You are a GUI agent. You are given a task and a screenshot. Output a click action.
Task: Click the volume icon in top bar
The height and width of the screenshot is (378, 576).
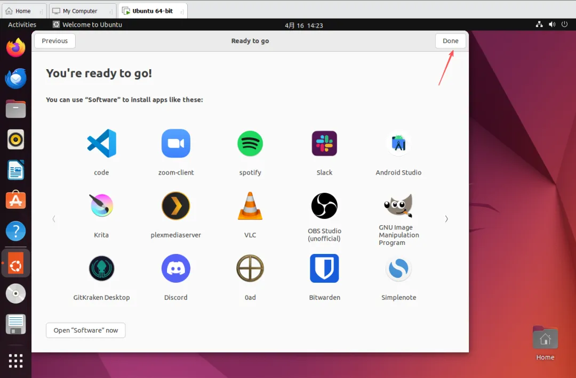tap(552, 24)
